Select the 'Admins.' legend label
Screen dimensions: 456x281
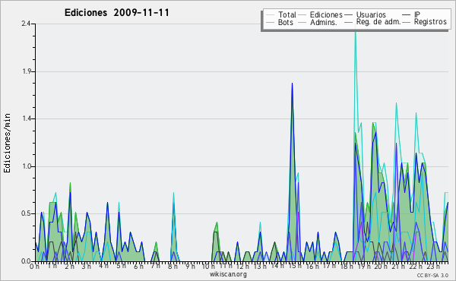pyautogui.click(x=324, y=22)
